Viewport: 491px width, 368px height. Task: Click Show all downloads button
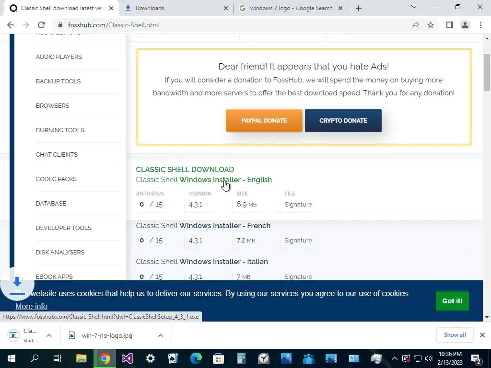(455, 335)
